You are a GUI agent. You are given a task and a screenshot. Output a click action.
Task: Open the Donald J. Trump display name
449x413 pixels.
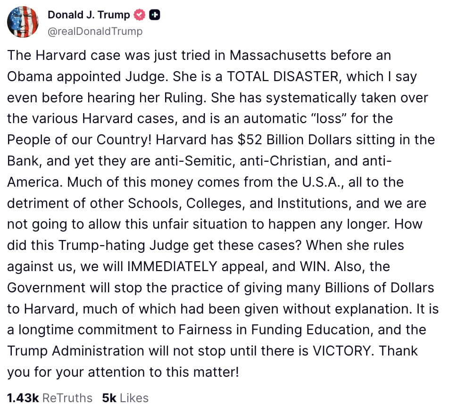coord(89,15)
